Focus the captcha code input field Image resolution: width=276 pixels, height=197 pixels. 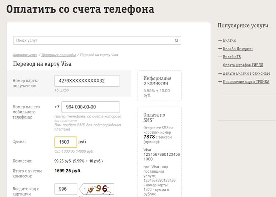[x=66, y=189]
